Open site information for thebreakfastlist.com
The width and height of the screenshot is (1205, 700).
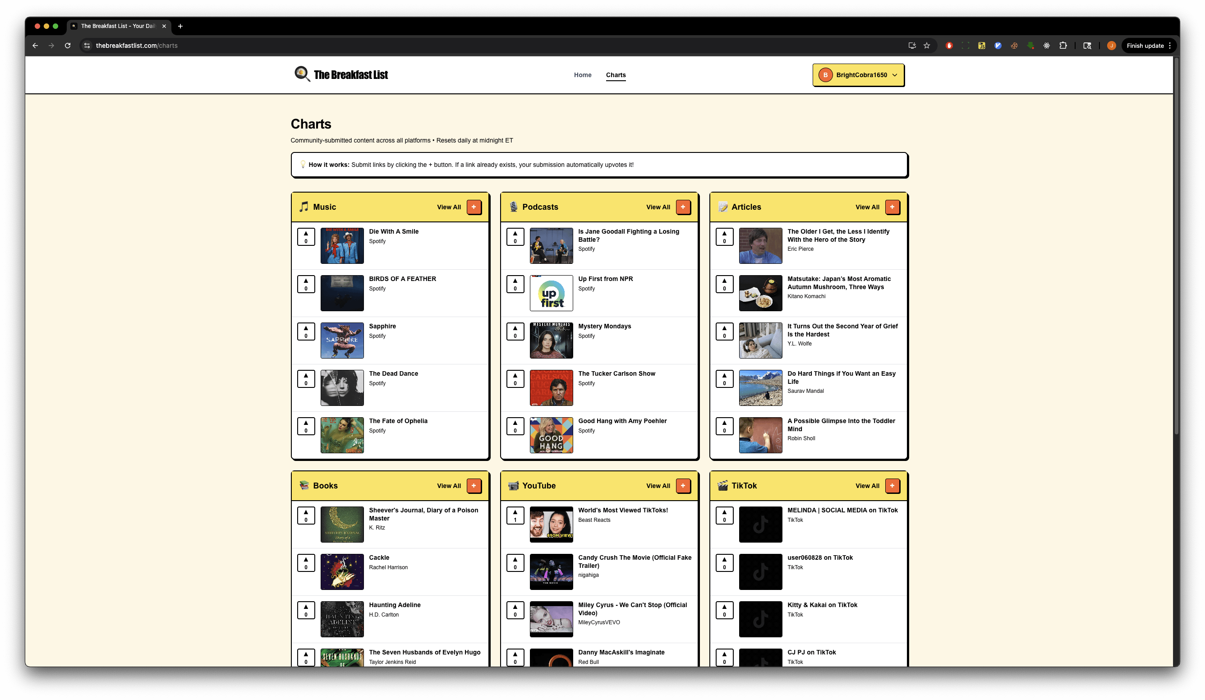(x=87, y=46)
